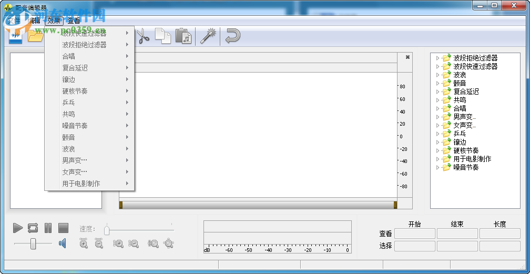Zoom to selection icon
530x274 pixels.
click(x=153, y=243)
